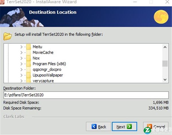Click the folder tree scroll-down arrow
Viewport: 172px width, 135px height.
pos(165,80)
